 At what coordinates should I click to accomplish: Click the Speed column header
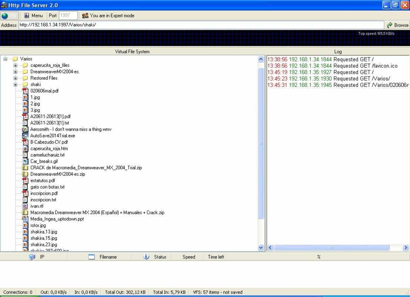[x=189, y=257]
